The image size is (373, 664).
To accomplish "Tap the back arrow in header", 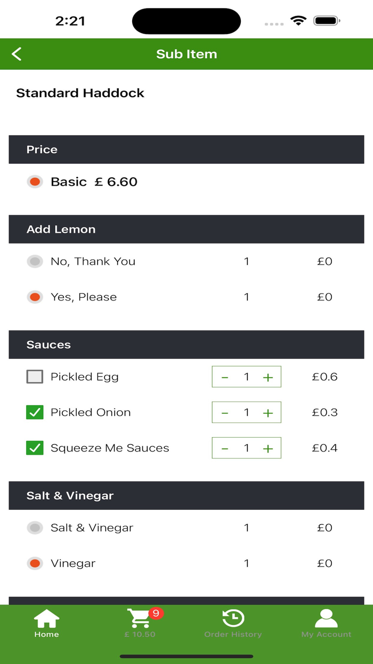I will pos(17,54).
